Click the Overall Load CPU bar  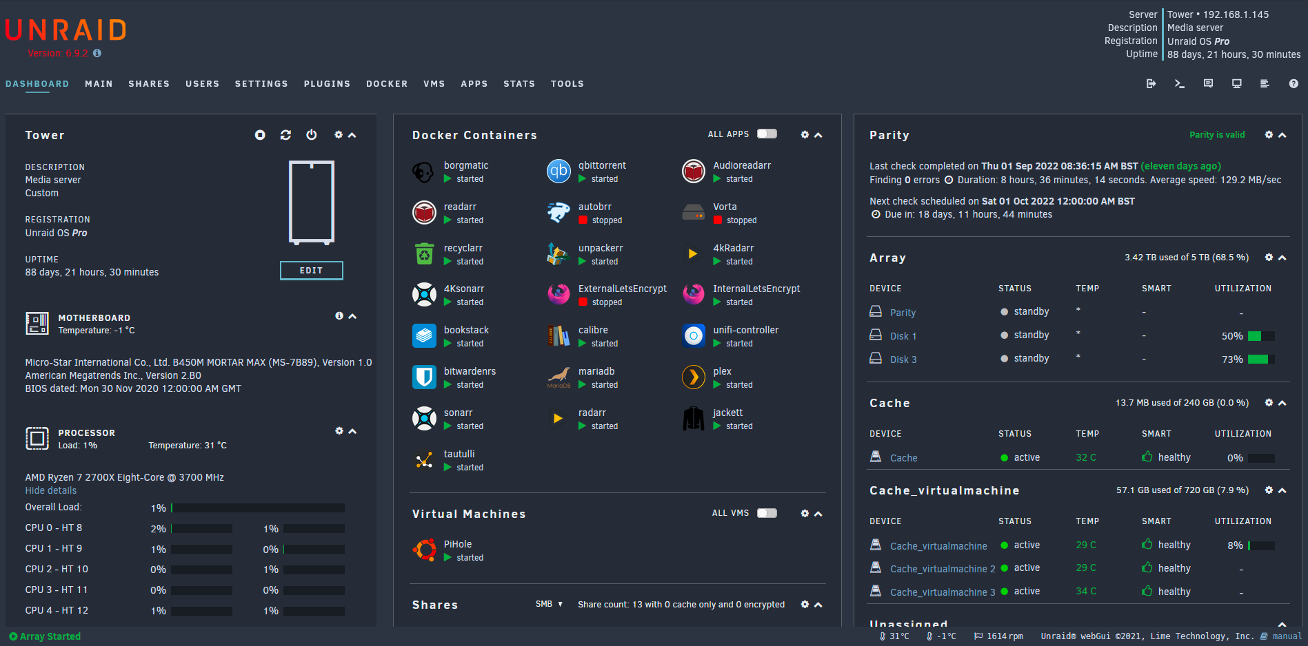tap(258, 508)
